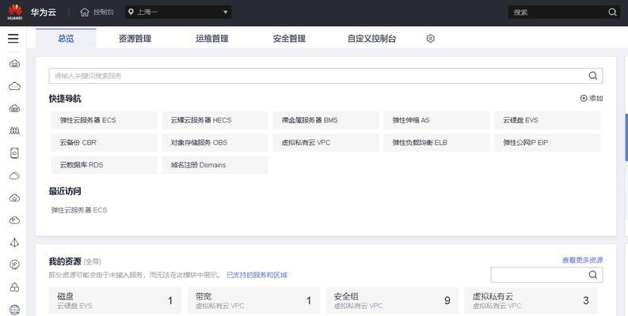This screenshot has width=628, height=316.
Task: Open 云耀云服务器 HECS shortcut
Action: click(215, 120)
